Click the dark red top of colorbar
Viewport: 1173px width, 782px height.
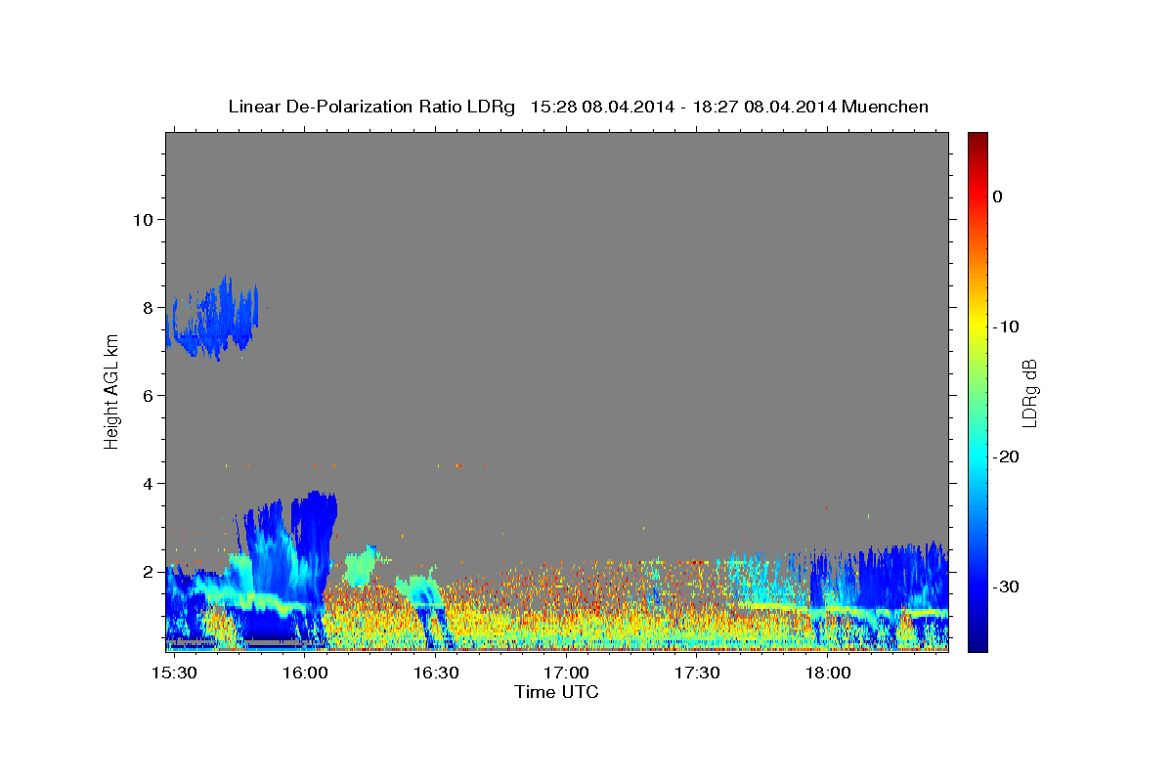point(977,139)
